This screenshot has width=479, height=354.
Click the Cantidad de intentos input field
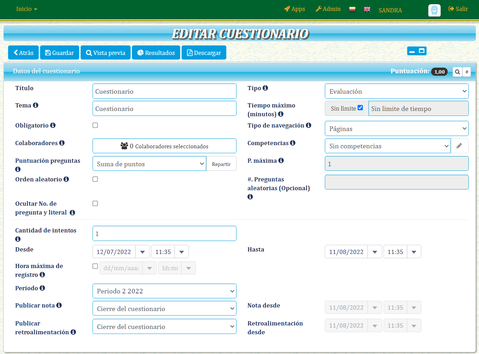click(x=164, y=234)
